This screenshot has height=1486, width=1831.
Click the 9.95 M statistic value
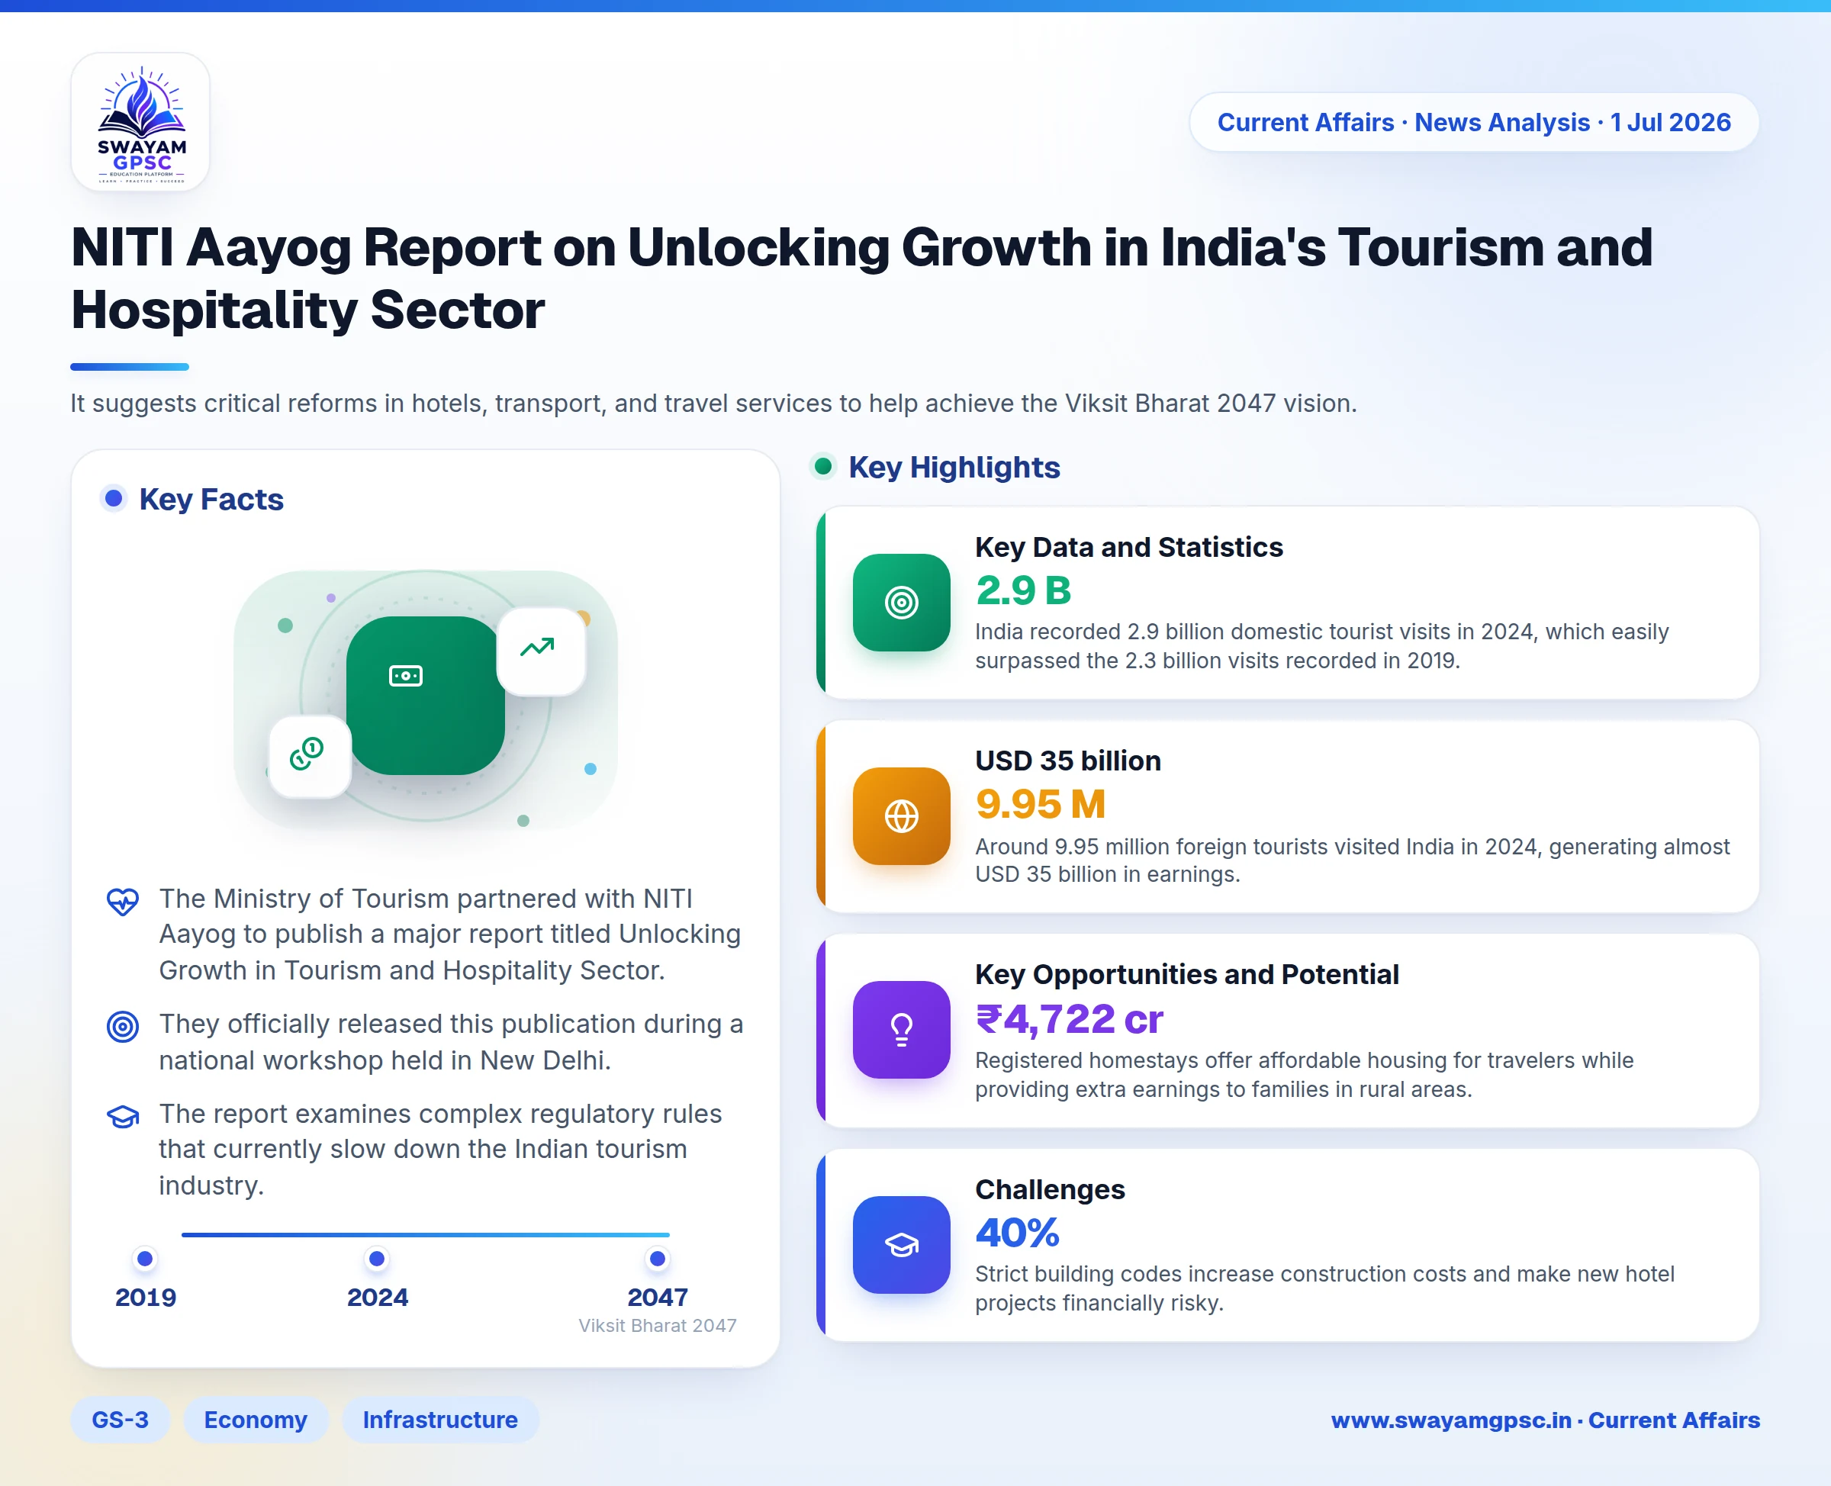(x=1041, y=804)
